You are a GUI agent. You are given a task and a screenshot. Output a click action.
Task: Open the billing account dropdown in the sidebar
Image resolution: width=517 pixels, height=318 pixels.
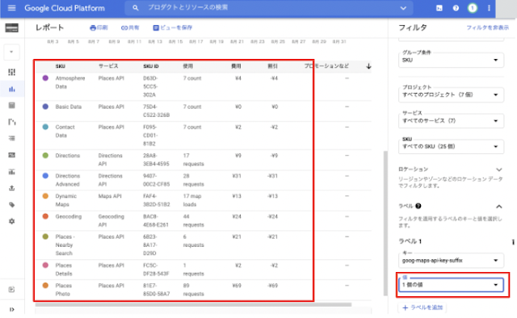11,52
